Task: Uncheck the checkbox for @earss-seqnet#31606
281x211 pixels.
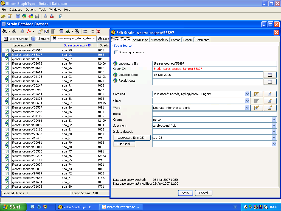Action: click(x=7, y=187)
